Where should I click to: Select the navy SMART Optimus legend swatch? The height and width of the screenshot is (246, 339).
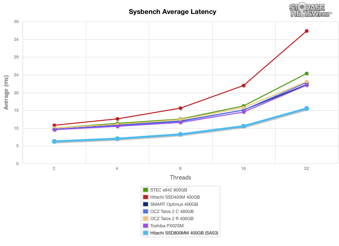point(146,204)
